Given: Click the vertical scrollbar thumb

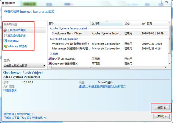Looking at the screenshot, I should coord(169,39).
